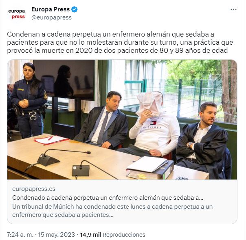
Task: Click the date 15 may. 2023
Action: pos(56,235)
